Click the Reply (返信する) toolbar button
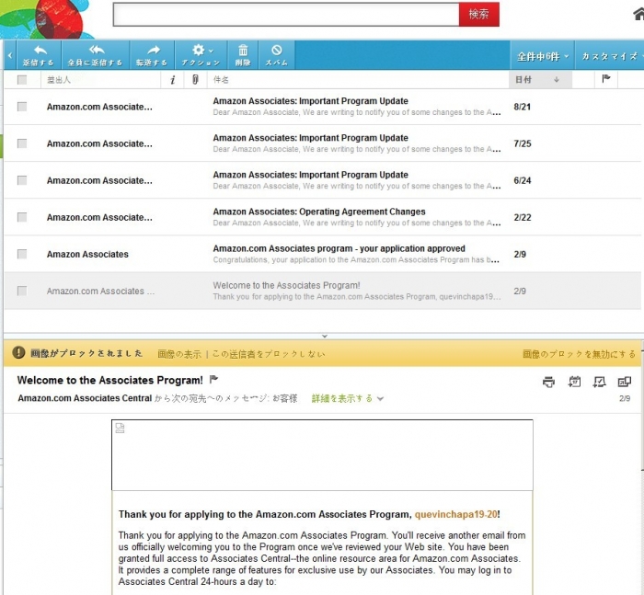 pos(39,55)
